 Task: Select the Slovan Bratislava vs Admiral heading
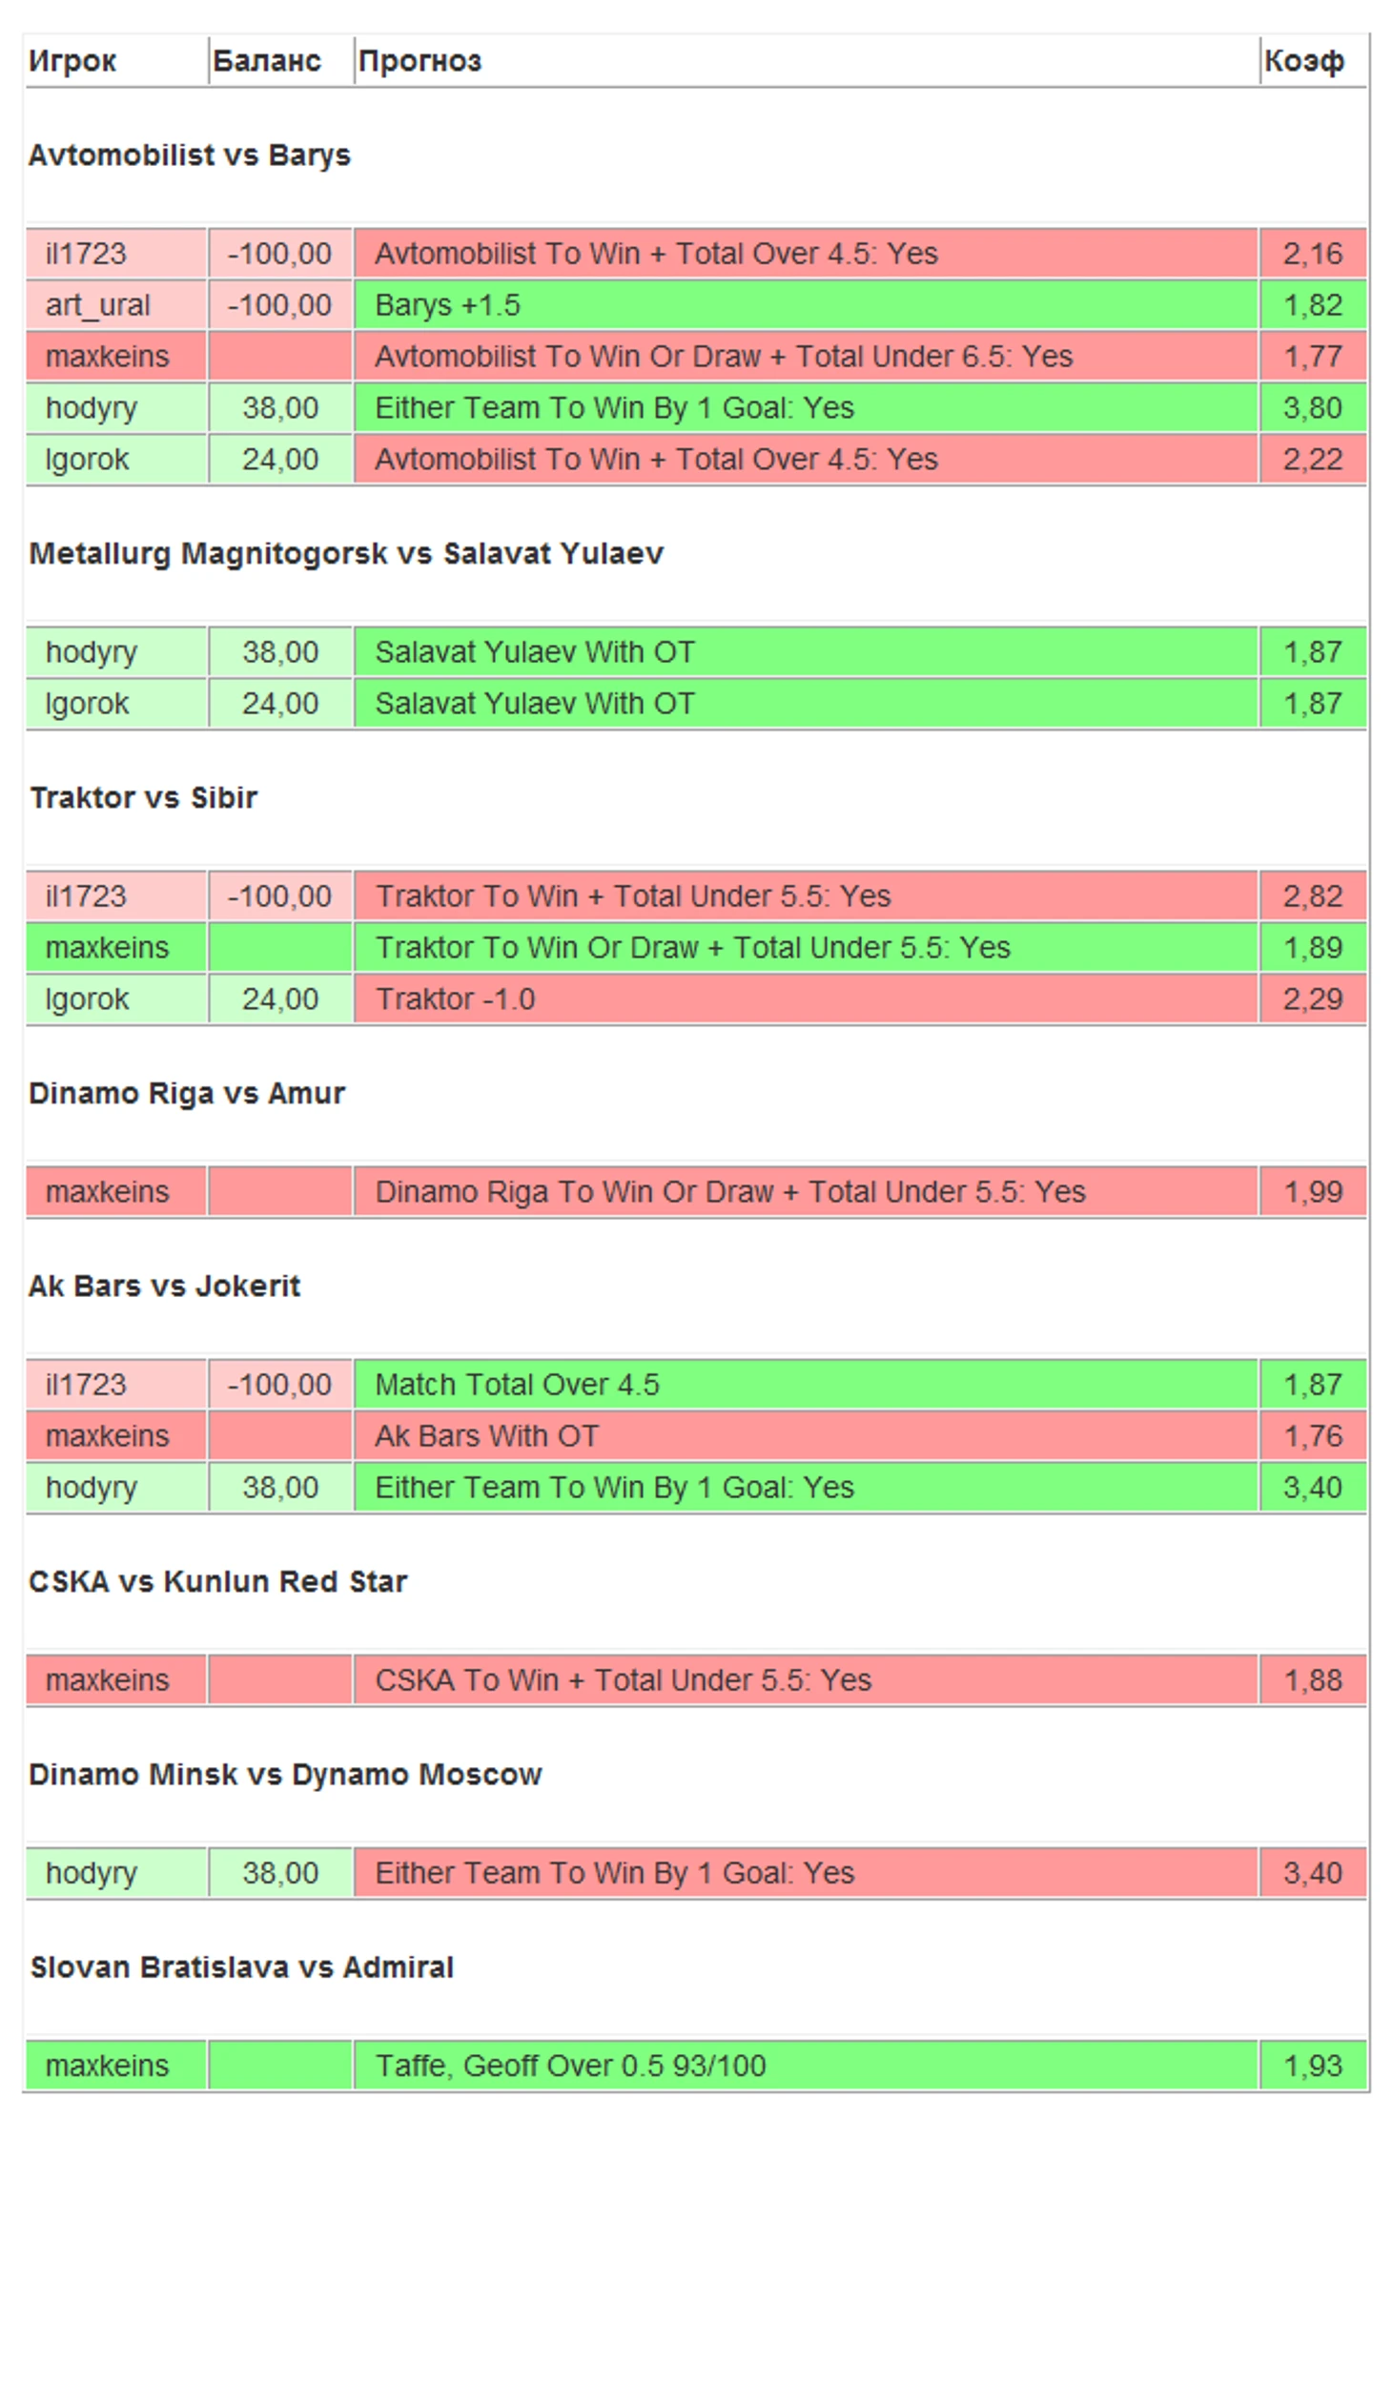[x=241, y=1966]
